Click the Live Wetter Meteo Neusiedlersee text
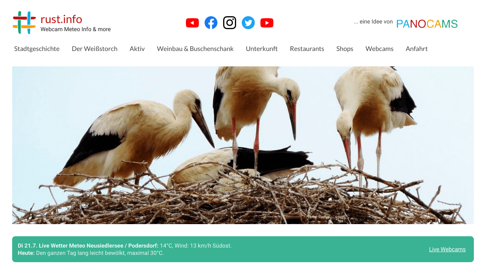Image resolution: width=486 pixels, height=267 pixels. 83,246
